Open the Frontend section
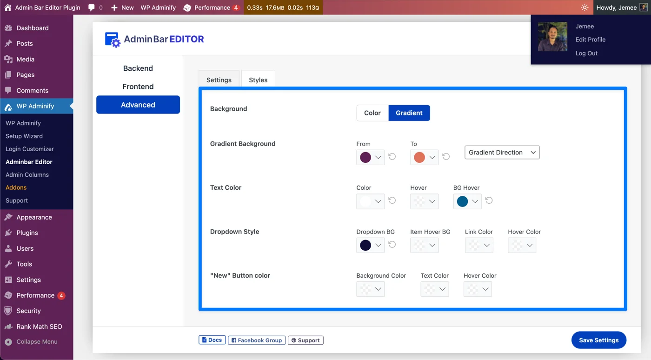Viewport: 651px width, 360px height. 138,87
